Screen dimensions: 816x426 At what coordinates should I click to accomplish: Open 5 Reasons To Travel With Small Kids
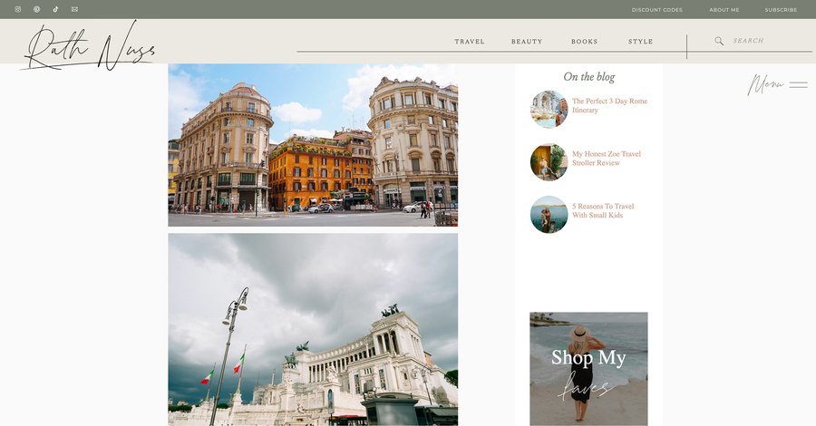click(x=603, y=210)
